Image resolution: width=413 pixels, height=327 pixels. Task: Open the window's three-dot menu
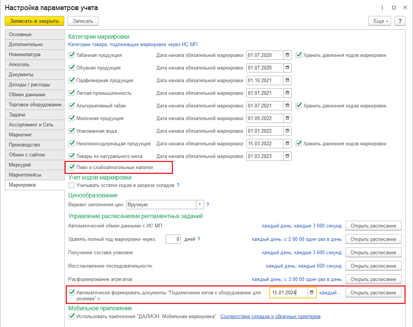pos(382,8)
